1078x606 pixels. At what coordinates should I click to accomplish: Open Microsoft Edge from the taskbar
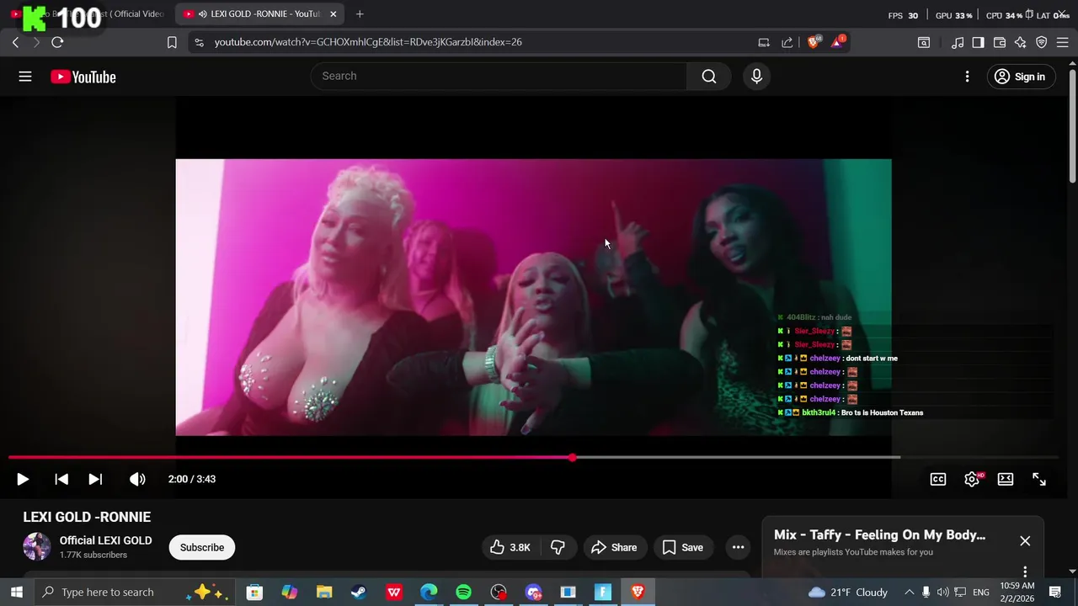429,593
